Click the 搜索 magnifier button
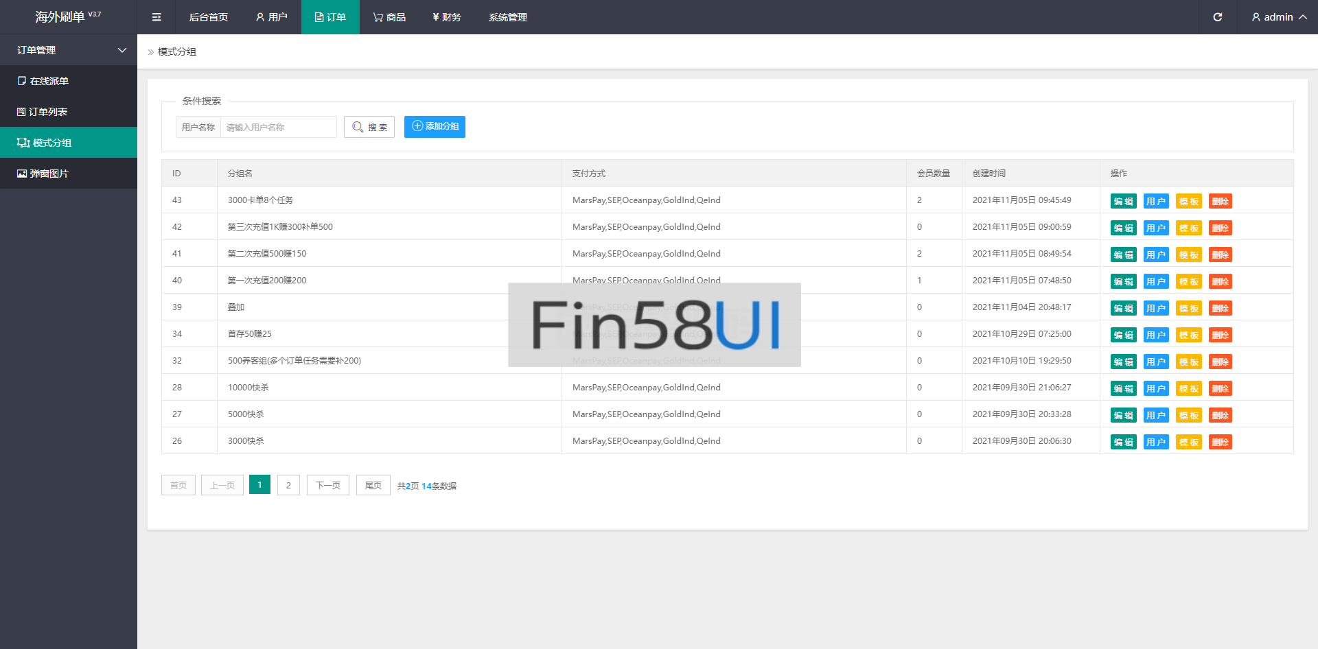Image resolution: width=1318 pixels, height=649 pixels. [369, 127]
